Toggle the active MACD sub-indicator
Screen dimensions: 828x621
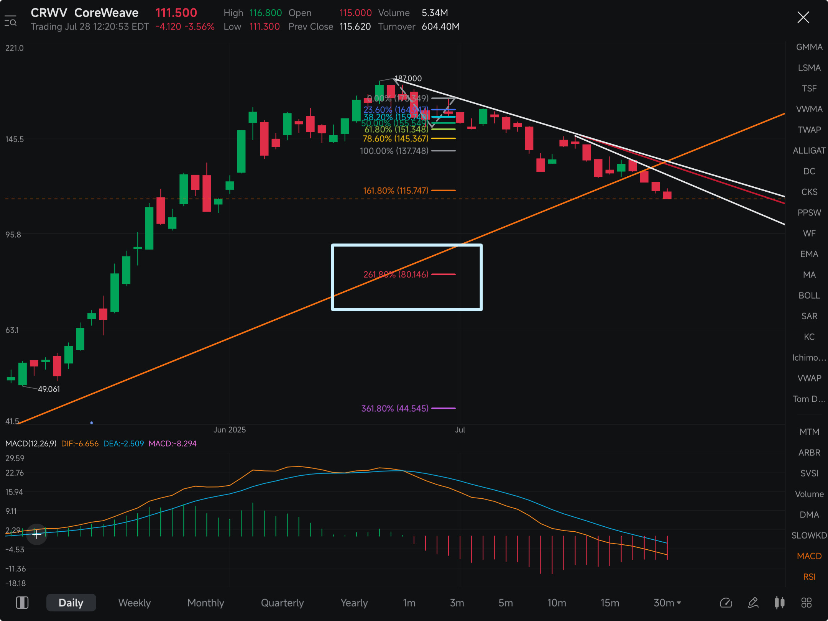[x=809, y=556]
